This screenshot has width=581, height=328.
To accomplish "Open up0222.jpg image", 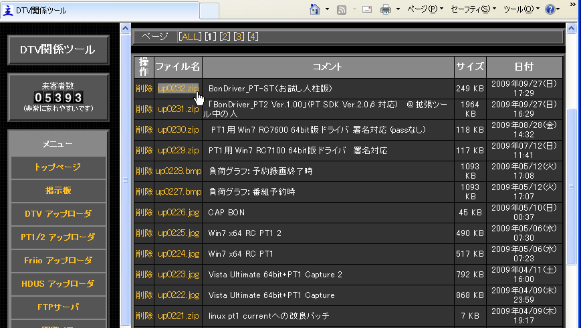I will 179,295.
